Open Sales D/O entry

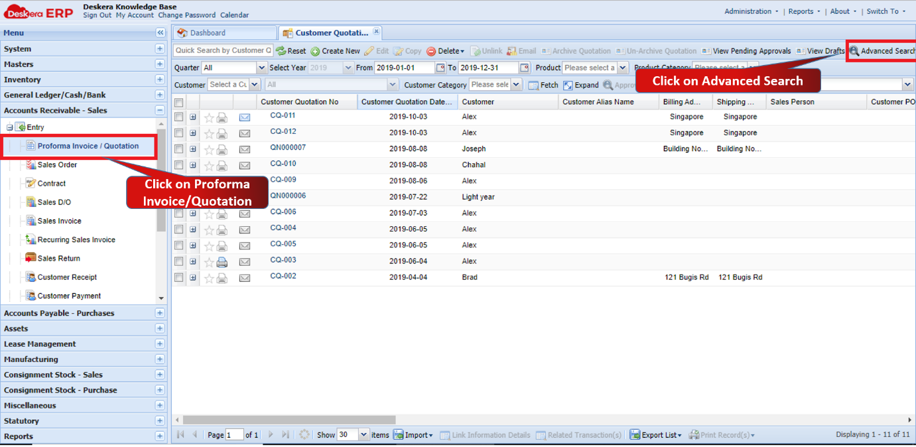click(54, 202)
